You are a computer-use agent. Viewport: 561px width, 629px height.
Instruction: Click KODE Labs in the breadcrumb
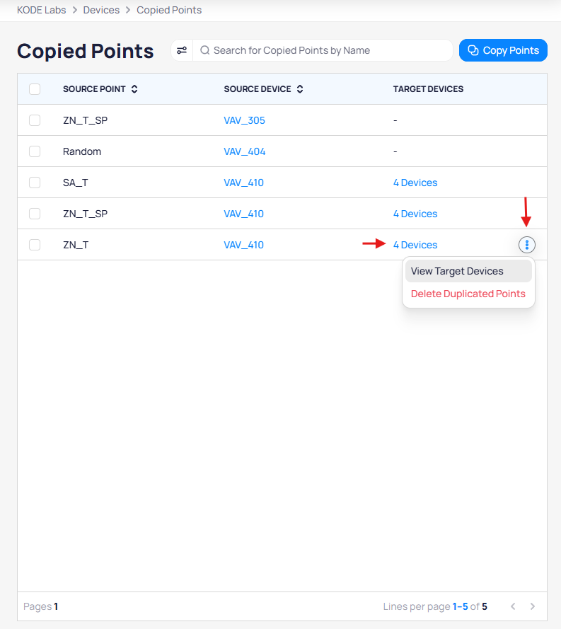tap(41, 10)
